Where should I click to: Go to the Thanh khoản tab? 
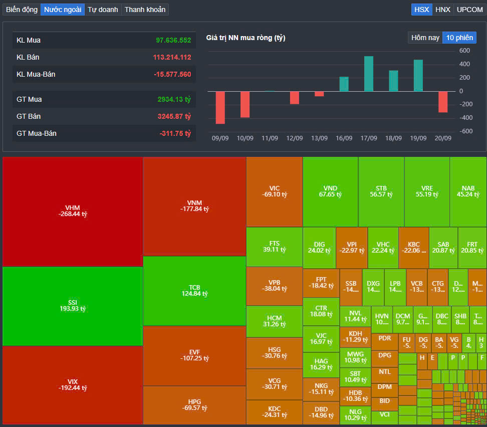[x=145, y=10]
